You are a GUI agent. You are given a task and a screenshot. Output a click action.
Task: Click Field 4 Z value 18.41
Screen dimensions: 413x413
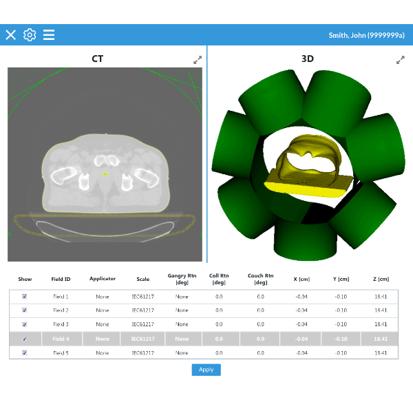pos(379,339)
